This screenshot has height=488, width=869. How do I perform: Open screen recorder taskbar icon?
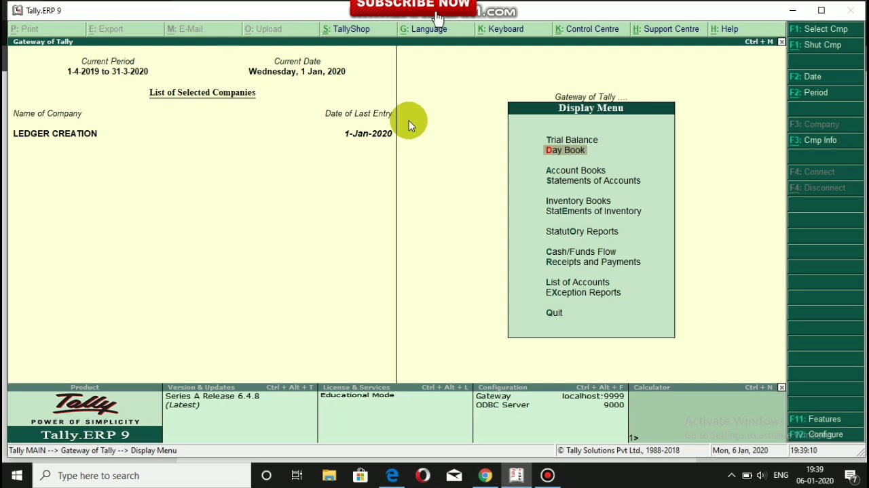point(547,475)
